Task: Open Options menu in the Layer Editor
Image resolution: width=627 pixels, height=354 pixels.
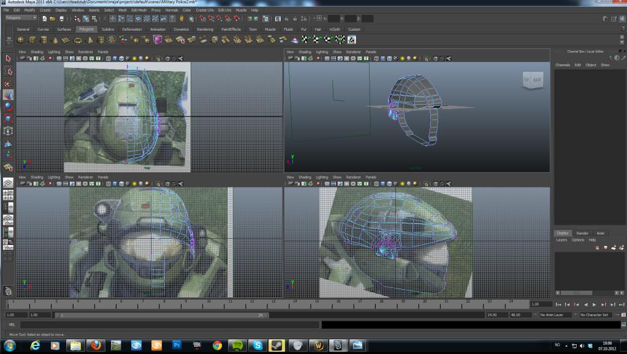Action: (578, 239)
